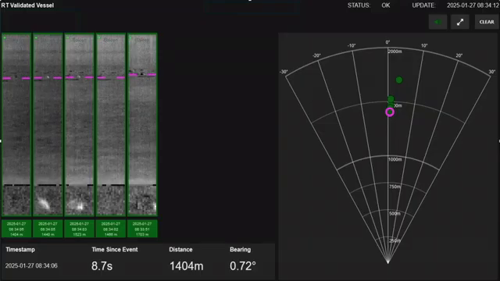Open the thermal image strip labeled 1440 m
This screenshot has height=281, width=500.
(x=48, y=125)
